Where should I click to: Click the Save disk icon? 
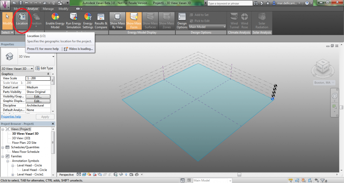click(21, 3)
